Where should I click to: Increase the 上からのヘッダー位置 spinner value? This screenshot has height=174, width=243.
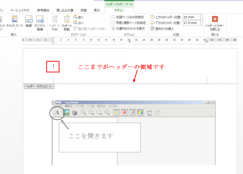pos(201,16)
